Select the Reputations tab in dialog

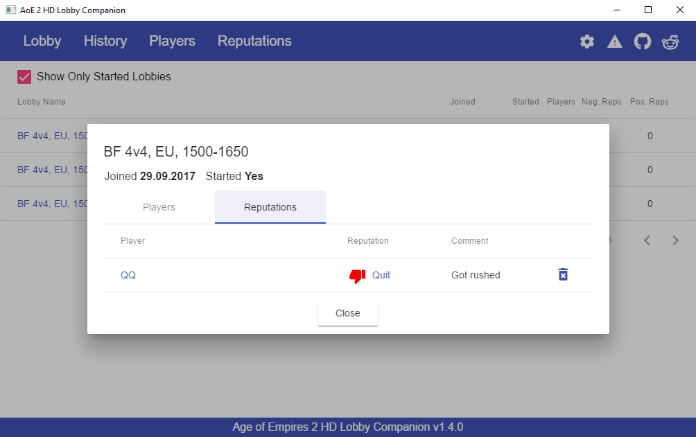pyautogui.click(x=270, y=207)
